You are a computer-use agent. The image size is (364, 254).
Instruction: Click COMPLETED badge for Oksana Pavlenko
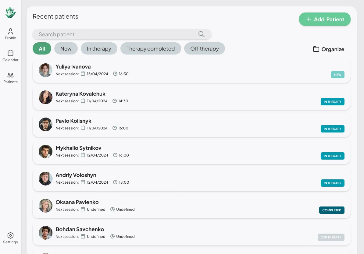pyautogui.click(x=332, y=210)
